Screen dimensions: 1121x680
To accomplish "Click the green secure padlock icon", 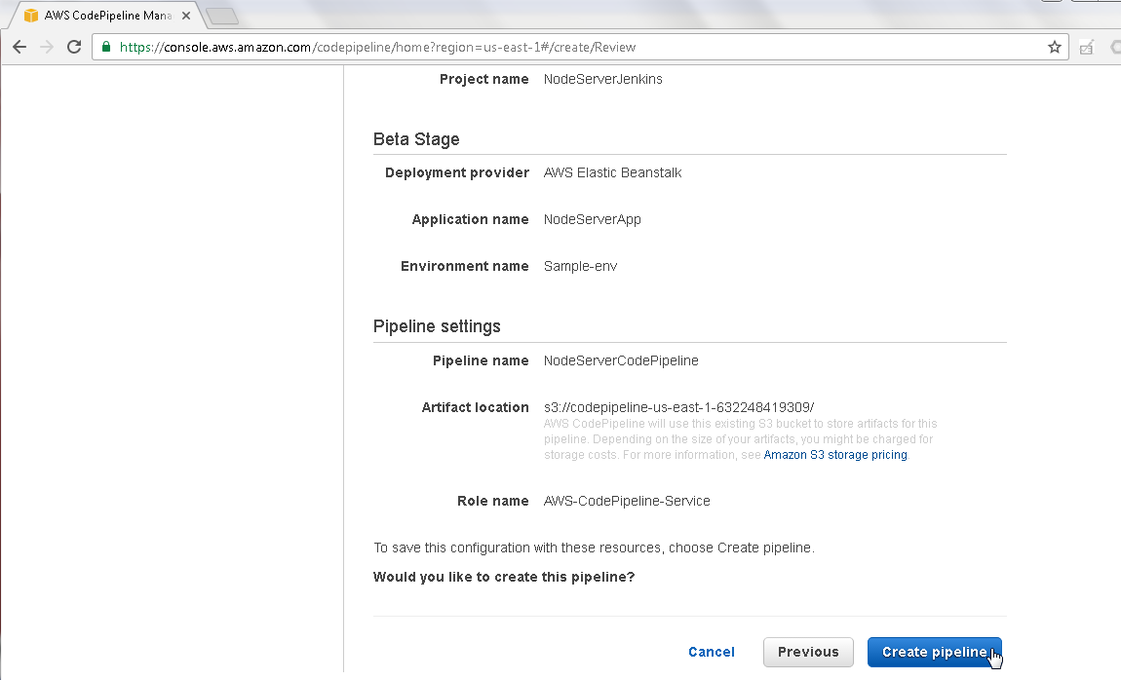I will pyautogui.click(x=106, y=47).
